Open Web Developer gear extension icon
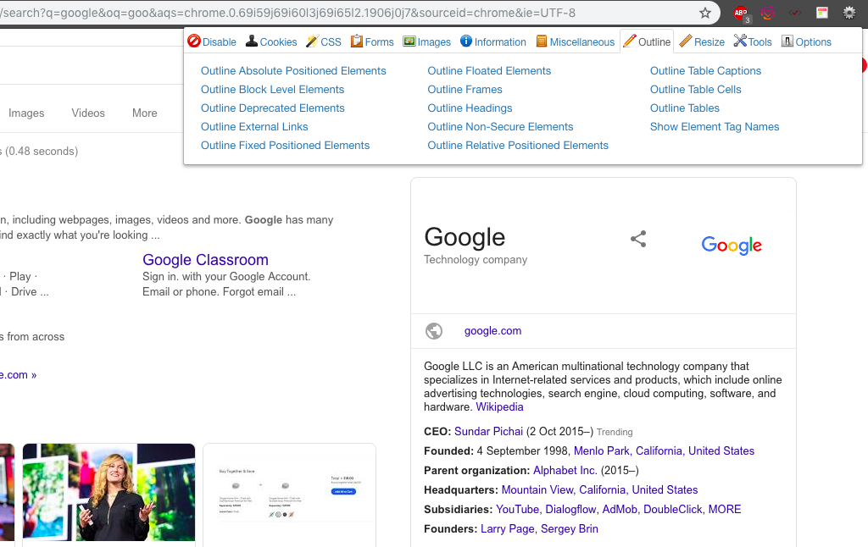 [849, 13]
